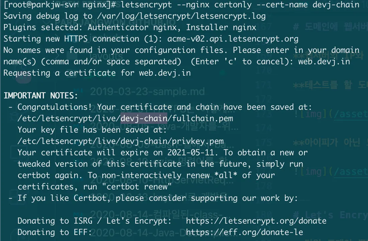Click the privkey.pem file path
The width and height of the screenshot is (368, 241).
coord(121,141)
